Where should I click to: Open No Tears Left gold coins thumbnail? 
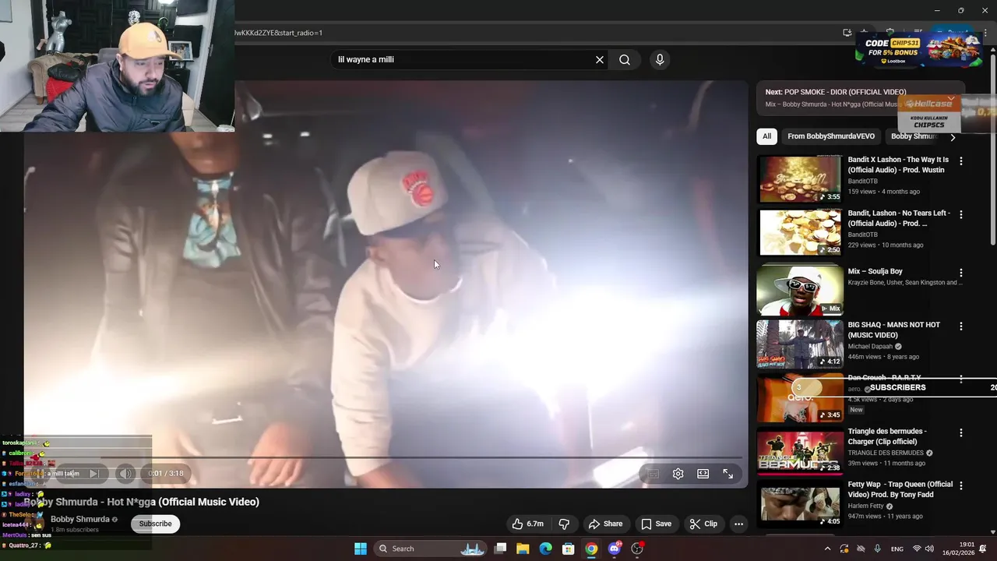pos(800,231)
